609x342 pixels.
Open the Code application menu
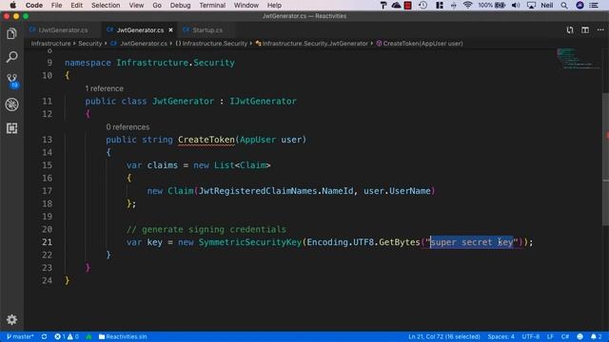point(34,5)
